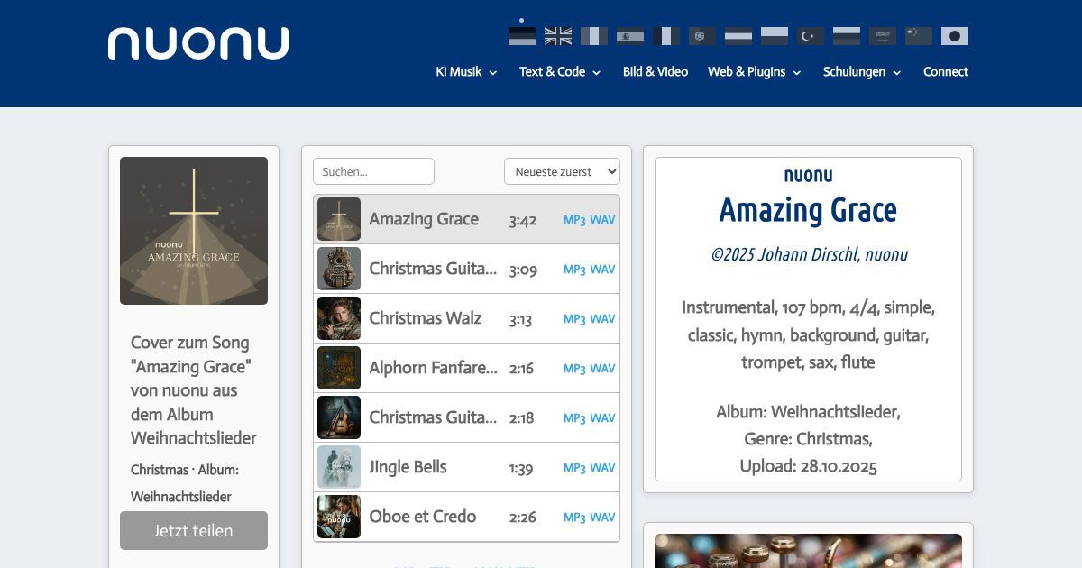1082x568 pixels.
Task: Click the Amazing Grace album cover image
Action: coord(194,231)
